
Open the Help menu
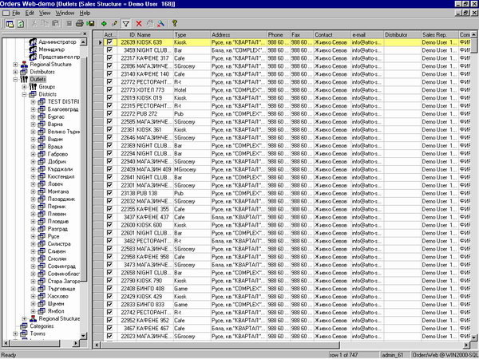(85, 13)
